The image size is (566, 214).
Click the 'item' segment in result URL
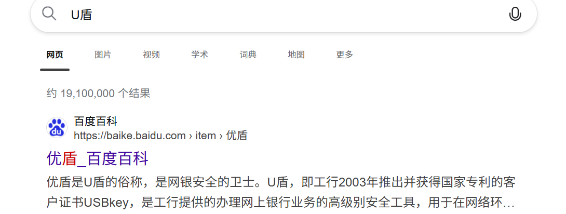click(x=206, y=136)
